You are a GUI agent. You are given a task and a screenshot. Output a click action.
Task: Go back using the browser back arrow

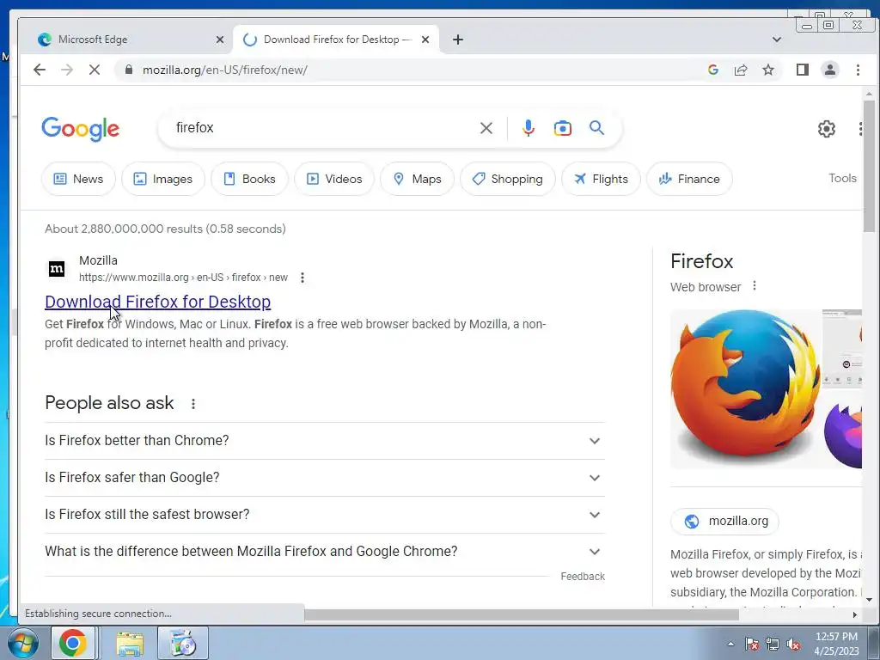click(40, 70)
